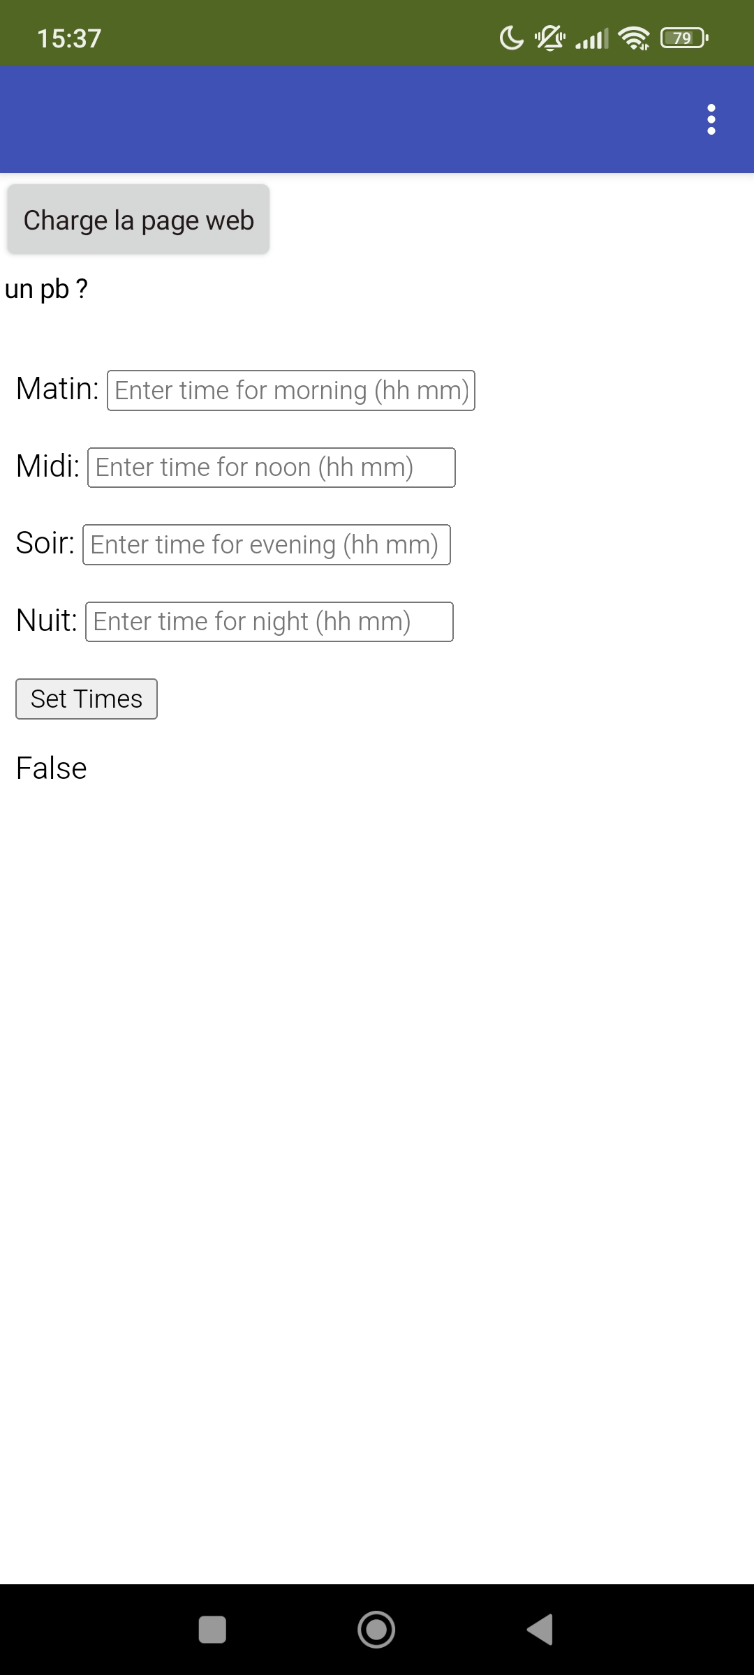The width and height of the screenshot is (754, 1675).
Task: Go to home via circle icon
Action: 376,1630
